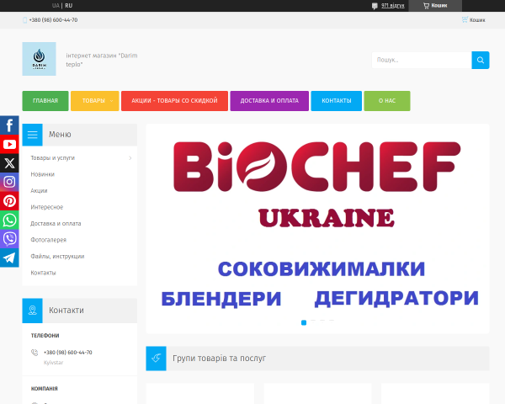Image resolution: width=505 pixels, height=404 pixels.
Task: Click the phone number in the grey header bar
Action: [53, 20]
